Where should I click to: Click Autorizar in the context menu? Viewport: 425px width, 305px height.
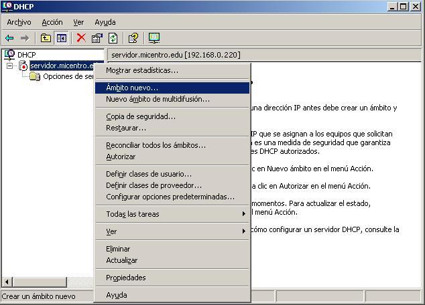(121, 157)
